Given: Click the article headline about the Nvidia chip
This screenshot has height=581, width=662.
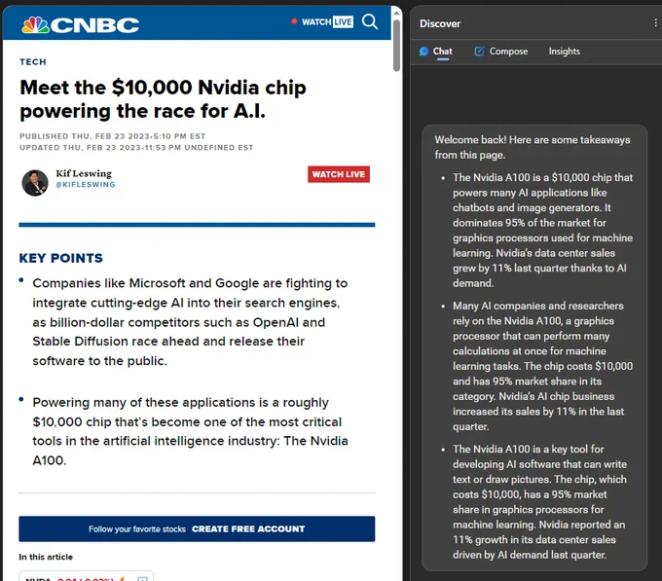Looking at the screenshot, I should tap(163, 99).
